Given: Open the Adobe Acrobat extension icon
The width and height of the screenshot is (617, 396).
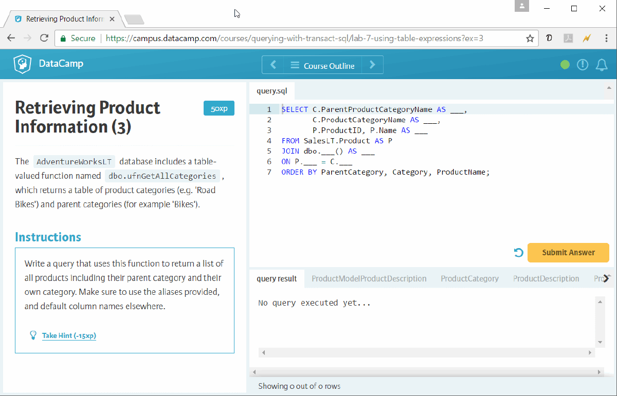Looking at the screenshot, I should tap(568, 38).
